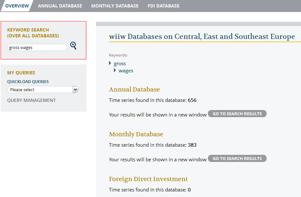301x197 pixels.
Task: Click the 'wages' keyword link
Action: [126, 71]
